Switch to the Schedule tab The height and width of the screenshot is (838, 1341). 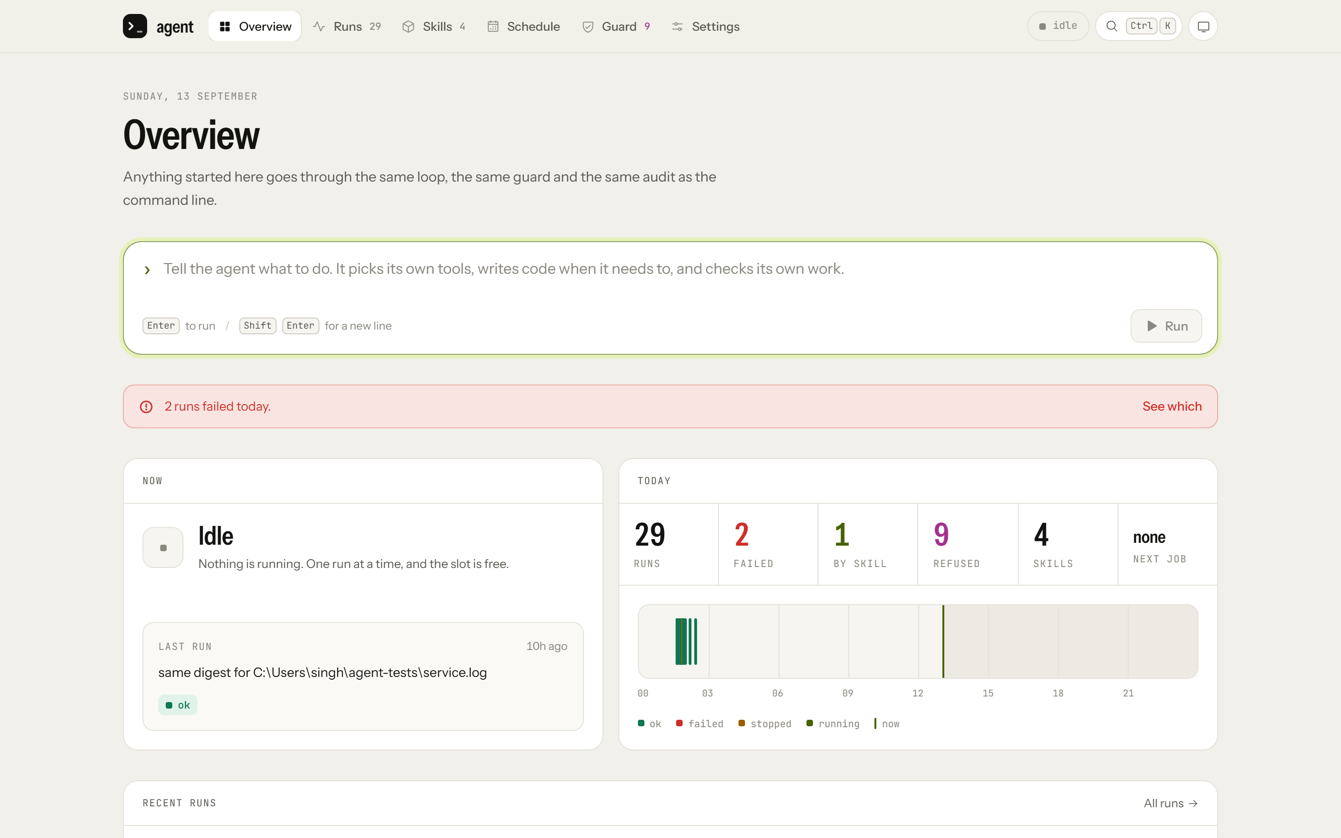(x=524, y=26)
